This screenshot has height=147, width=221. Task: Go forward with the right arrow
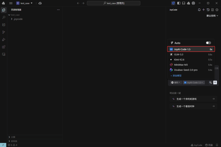83,3
